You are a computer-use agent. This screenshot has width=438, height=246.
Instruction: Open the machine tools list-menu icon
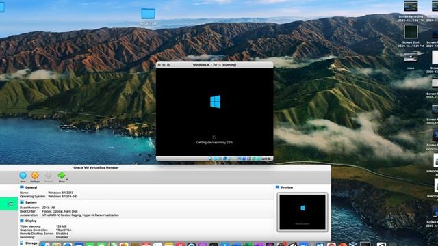(x=11, y=204)
